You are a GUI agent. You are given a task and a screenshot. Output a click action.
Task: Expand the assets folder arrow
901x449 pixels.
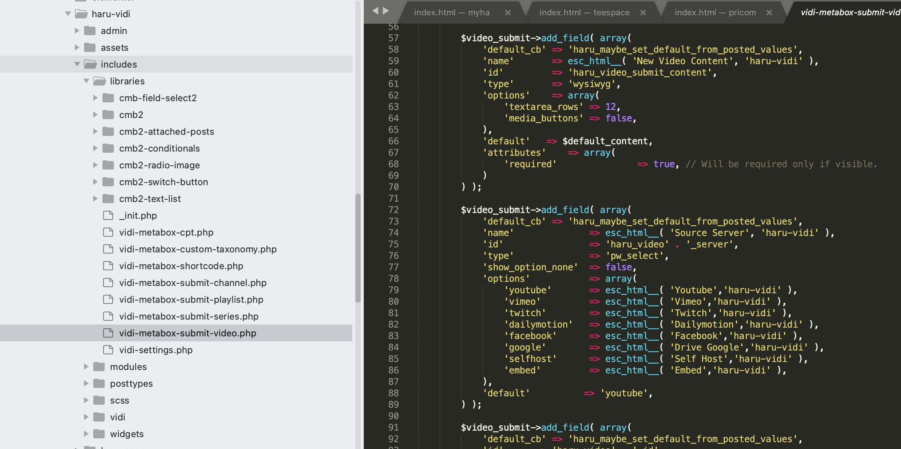[x=77, y=47]
